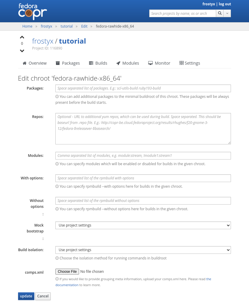Click the log out link
The image size is (249, 306).
225,4
